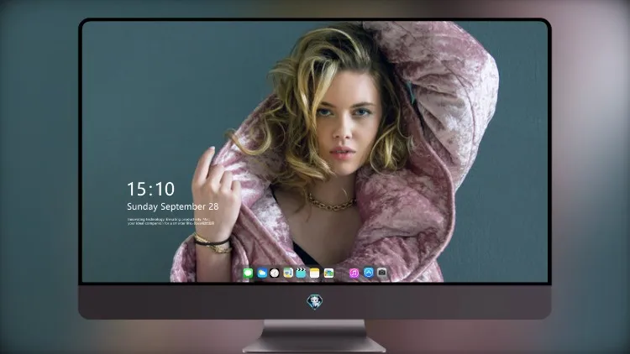Open the green Messages app in dock
This screenshot has width=630, height=354.
[248, 273]
